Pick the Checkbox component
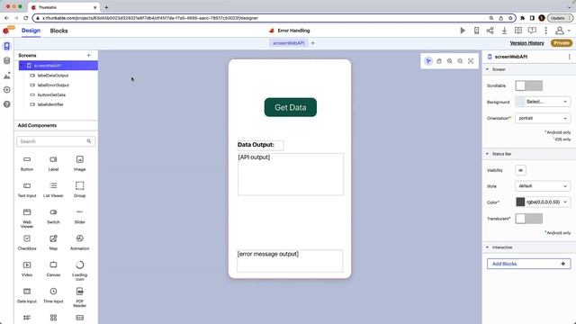 click(27, 243)
